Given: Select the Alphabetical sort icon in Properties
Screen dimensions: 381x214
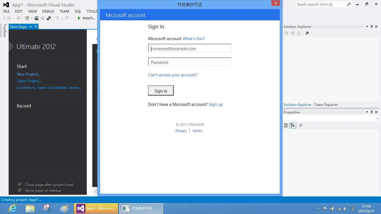Looking at the screenshot, I should pos(293,125).
